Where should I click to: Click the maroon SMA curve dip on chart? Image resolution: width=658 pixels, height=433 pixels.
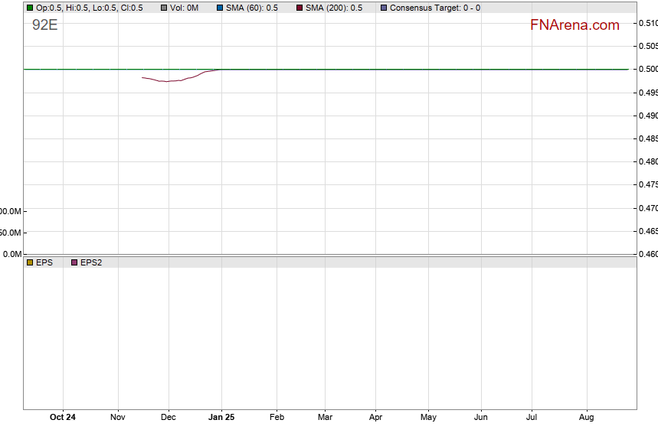166,81
